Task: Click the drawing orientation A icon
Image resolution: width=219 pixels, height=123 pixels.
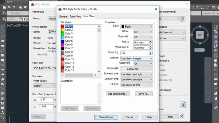Action: (183, 105)
